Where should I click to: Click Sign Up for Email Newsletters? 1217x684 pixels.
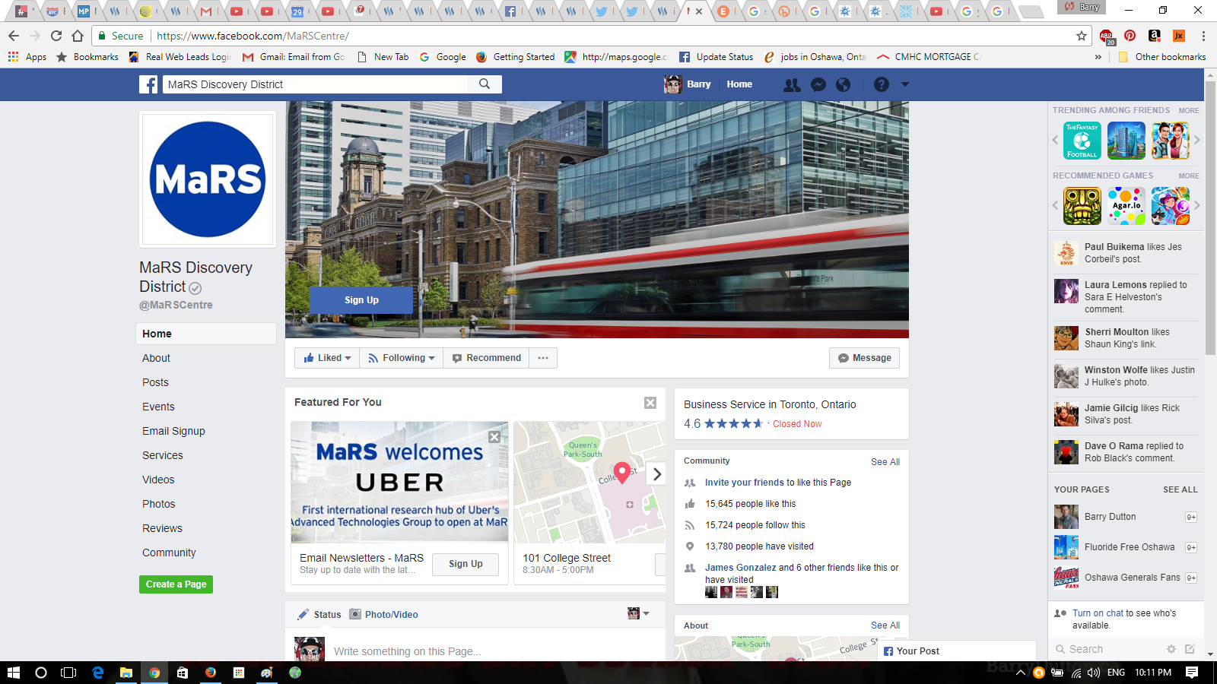pos(466,564)
